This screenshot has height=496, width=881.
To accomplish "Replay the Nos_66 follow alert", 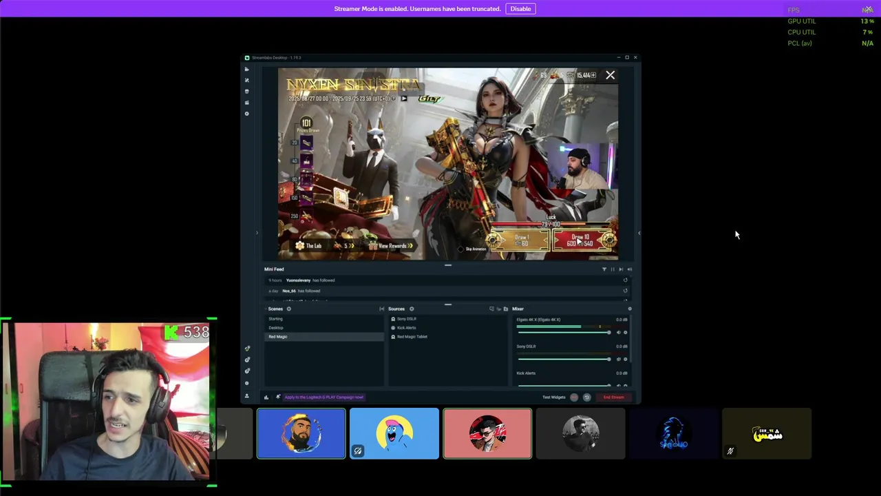I will (x=626, y=291).
